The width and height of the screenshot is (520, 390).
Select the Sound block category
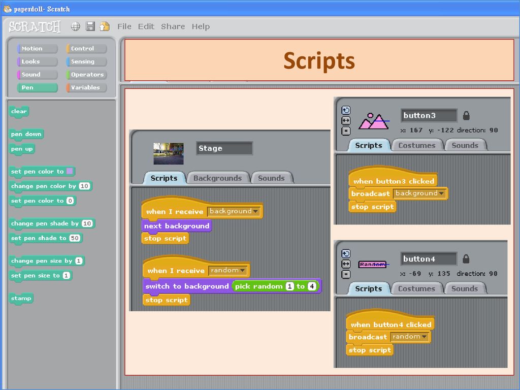[38, 75]
